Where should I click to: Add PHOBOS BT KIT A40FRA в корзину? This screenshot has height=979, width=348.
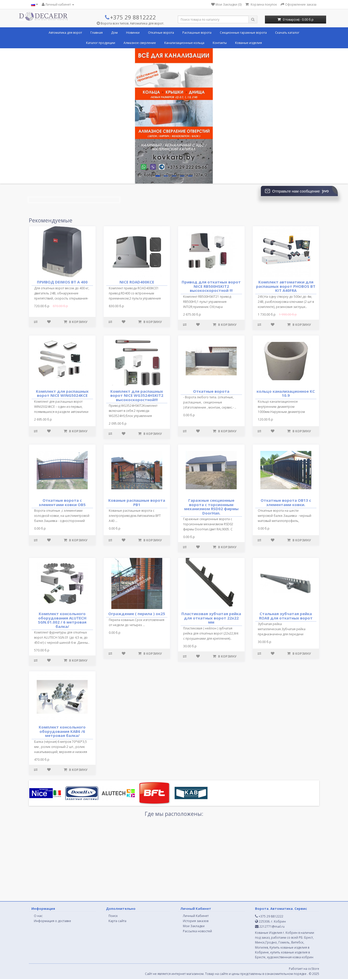point(299,325)
